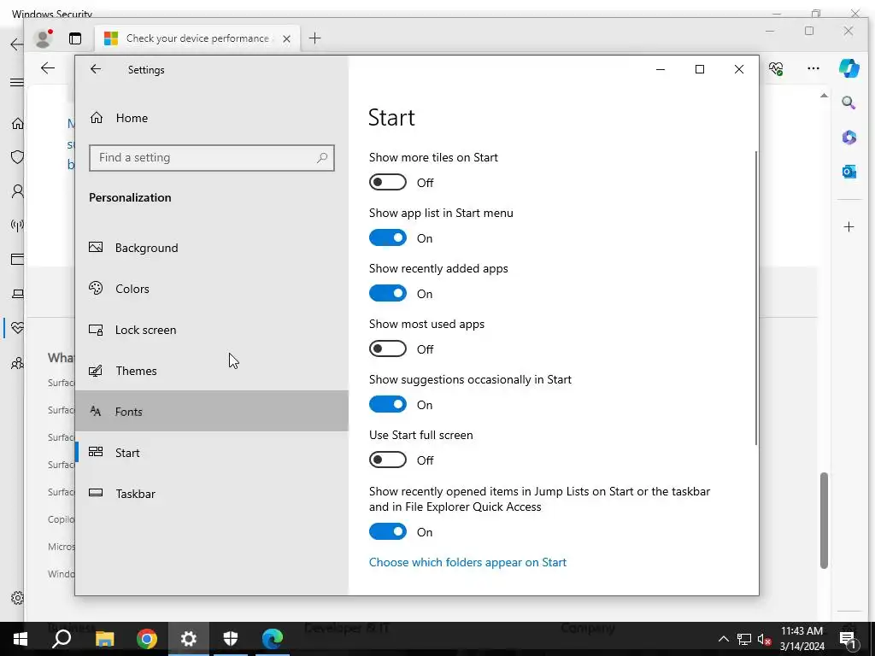Open Windows Security settings gear

tap(17, 598)
